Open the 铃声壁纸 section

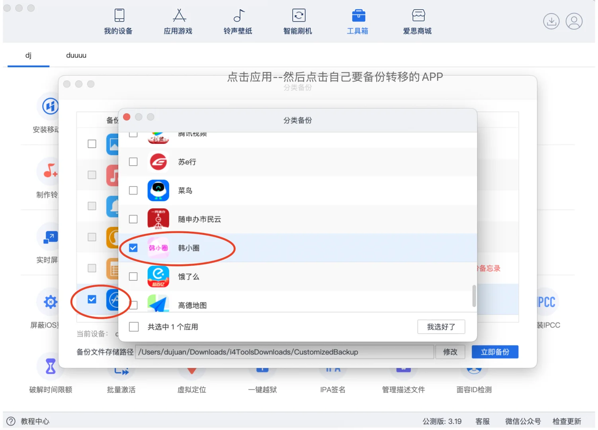(238, 22)
